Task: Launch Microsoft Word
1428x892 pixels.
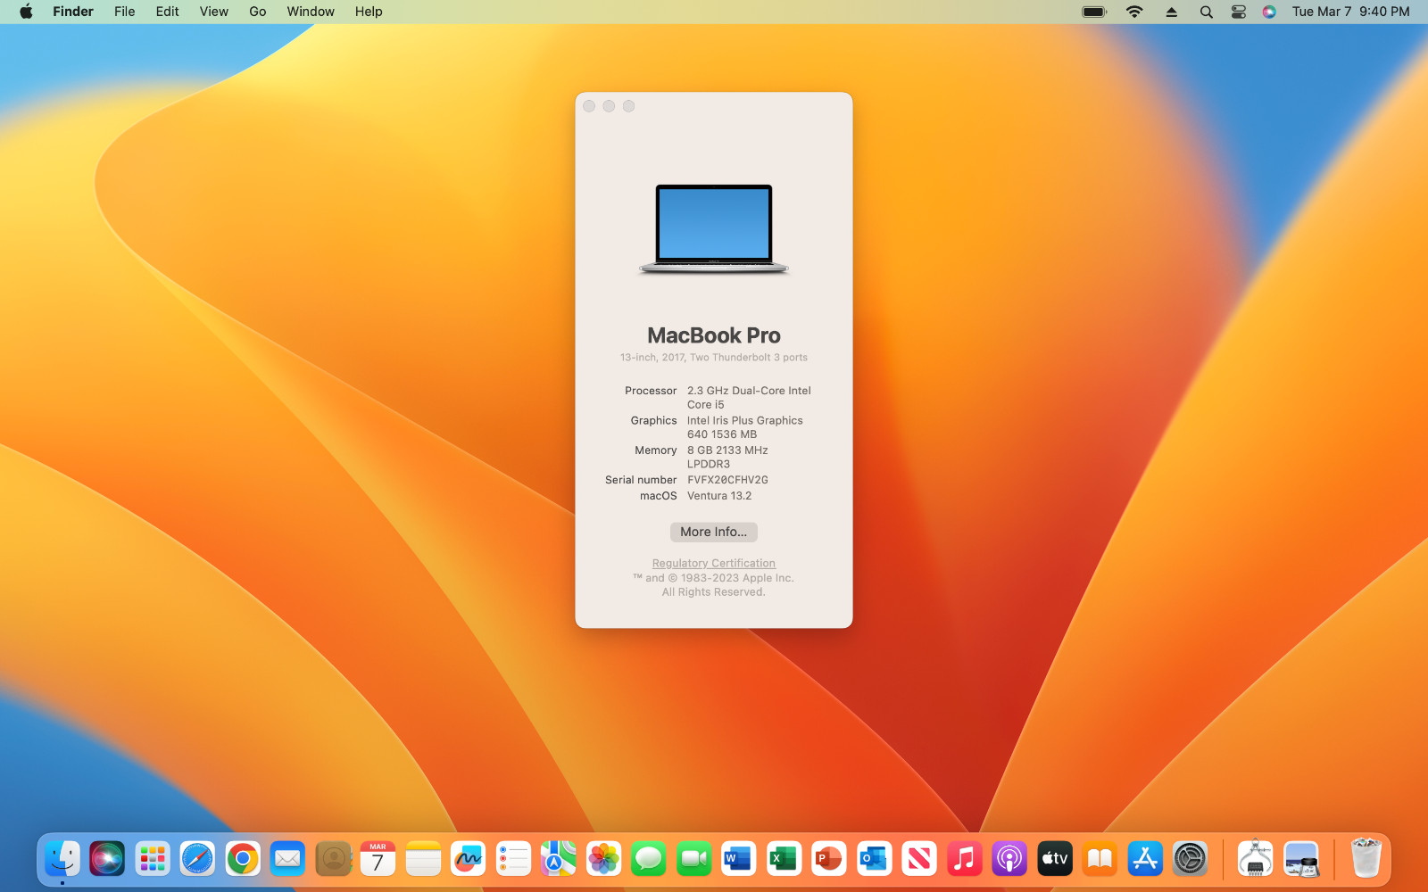Action: point(738,859)
